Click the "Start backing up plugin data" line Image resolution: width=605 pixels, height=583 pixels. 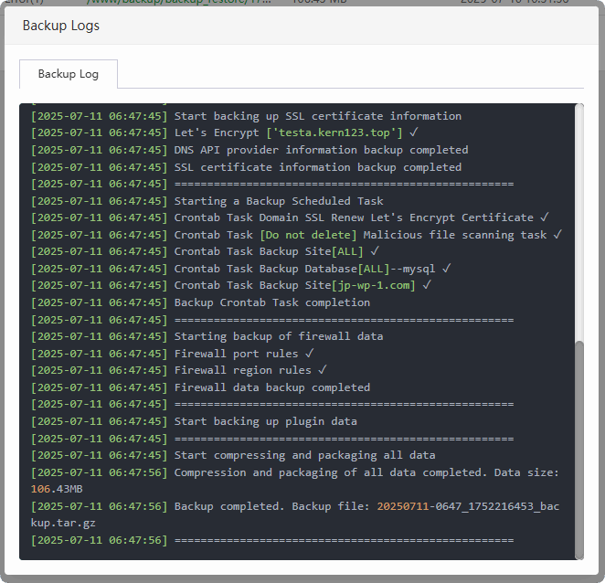tap(265, 421)
